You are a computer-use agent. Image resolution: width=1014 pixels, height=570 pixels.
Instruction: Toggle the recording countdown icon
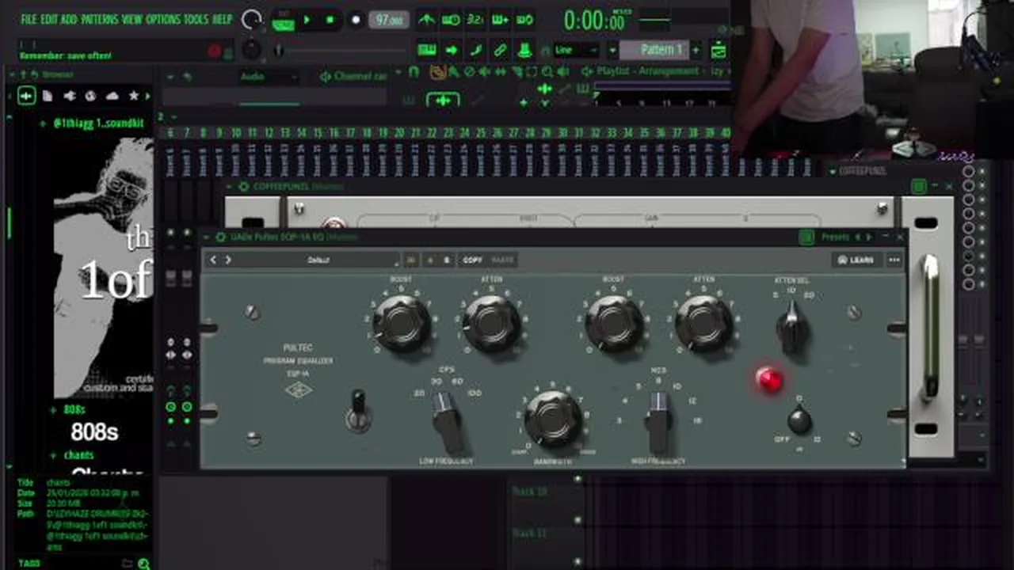coord(475,20)
